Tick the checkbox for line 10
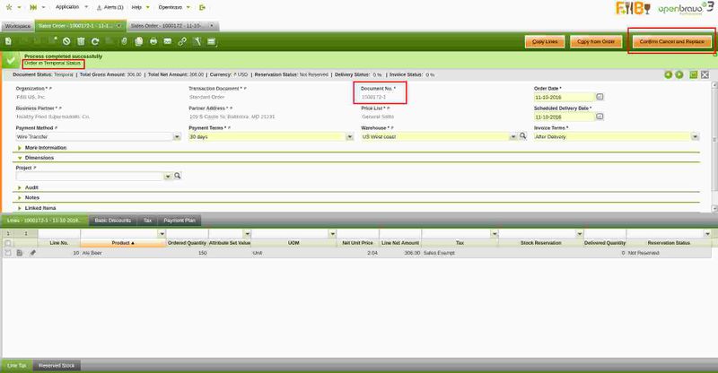Screen dimensions: 718x373 tap(8, 253)
